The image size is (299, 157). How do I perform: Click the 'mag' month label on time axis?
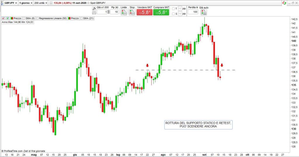click(x=34, y=155)
